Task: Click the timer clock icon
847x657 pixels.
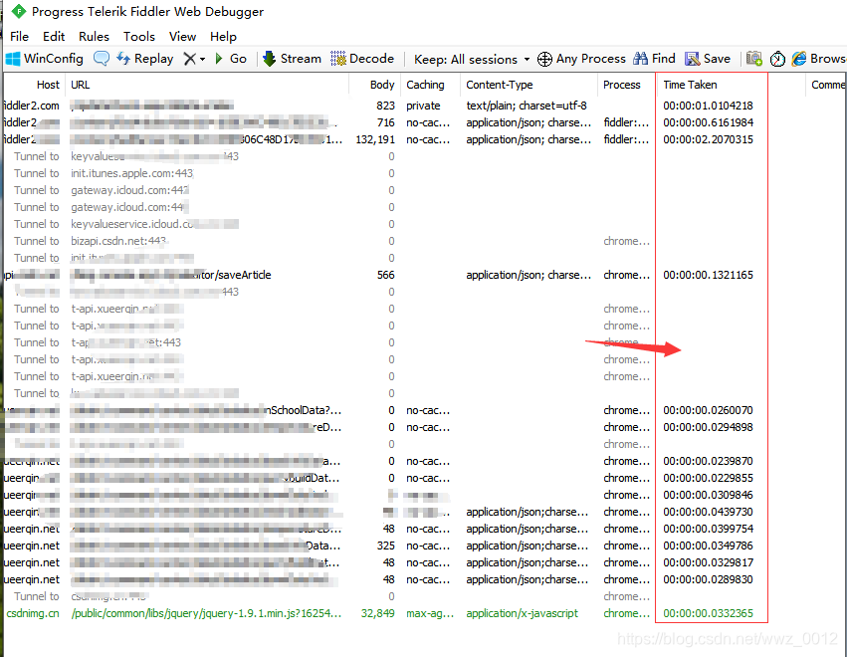Action: coord(777,59)
